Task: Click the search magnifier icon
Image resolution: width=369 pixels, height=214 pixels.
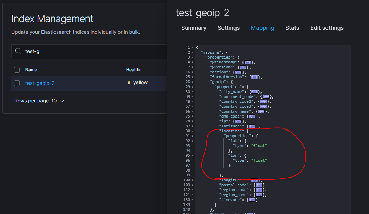Action: point(18,51)
